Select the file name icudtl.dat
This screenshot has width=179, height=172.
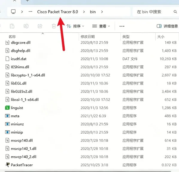(19, 59)
